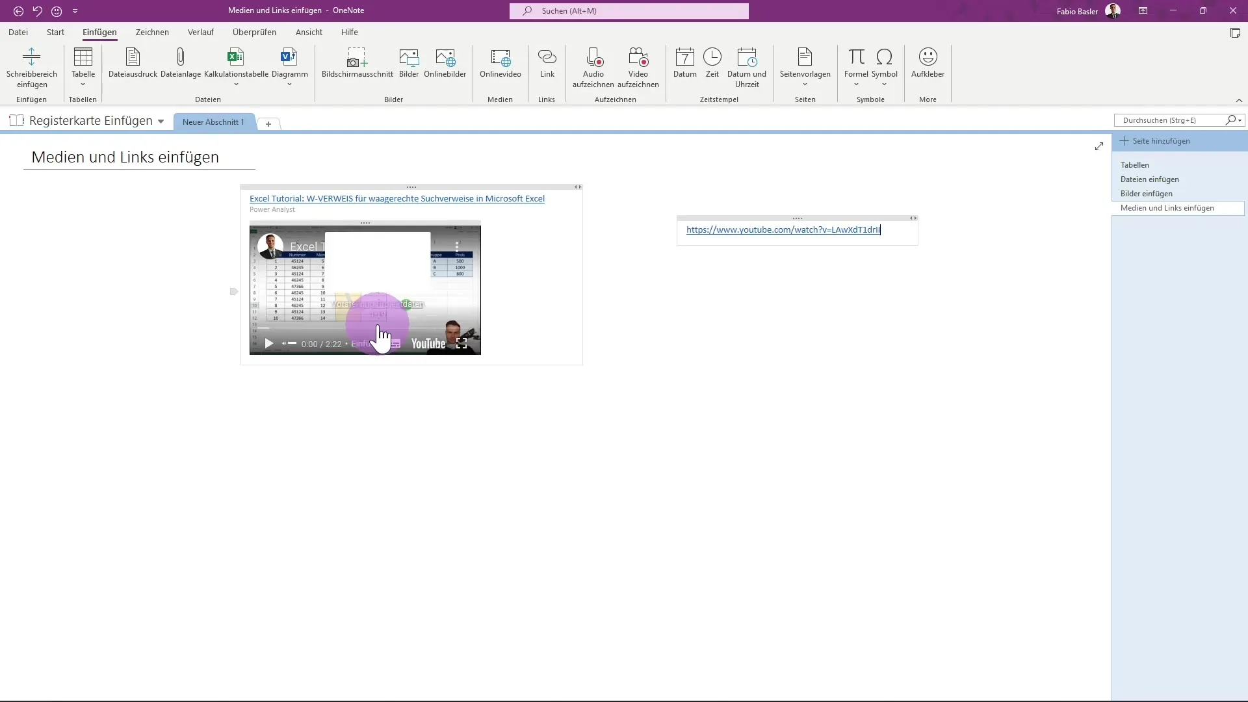This screenshot has height=702, width=1248.
Task: Switch to the Zeichnen tab
Action: [152, 32]
